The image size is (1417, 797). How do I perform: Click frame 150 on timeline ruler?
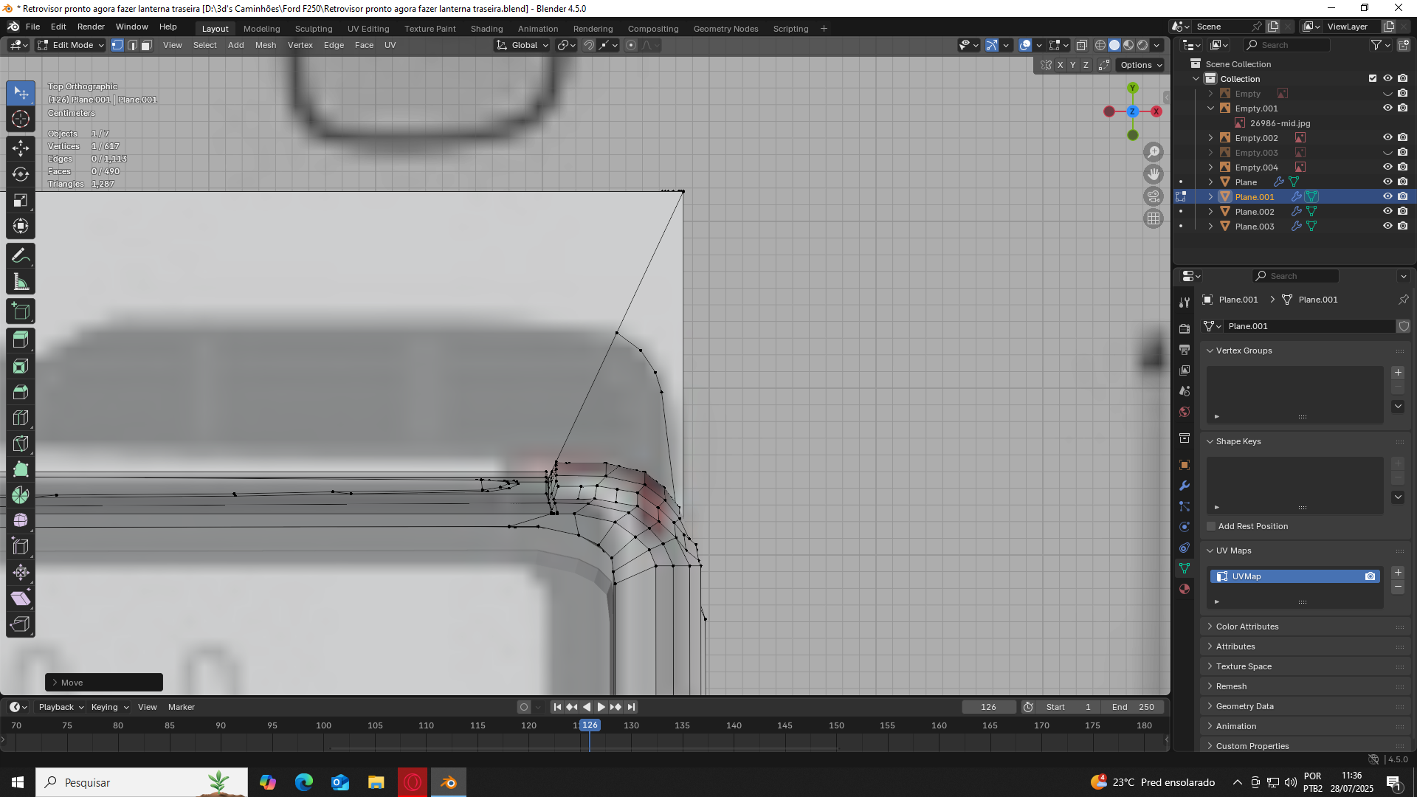tap(836, 725)
